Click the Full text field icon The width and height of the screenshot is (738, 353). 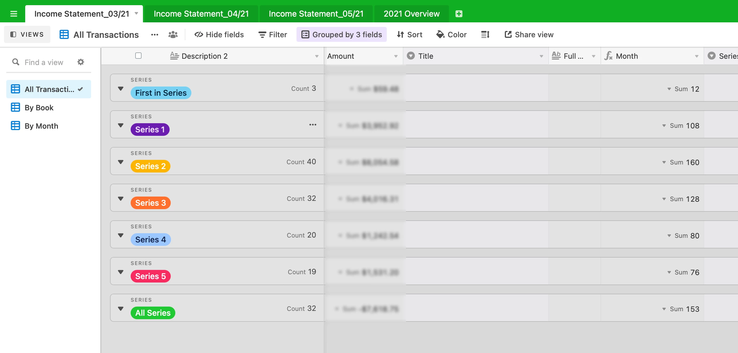tap(556, 56)
